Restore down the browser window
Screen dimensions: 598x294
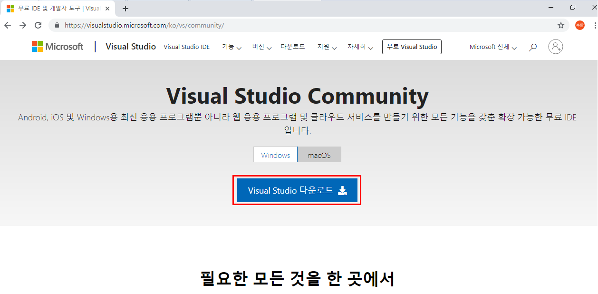pos(573,8)
